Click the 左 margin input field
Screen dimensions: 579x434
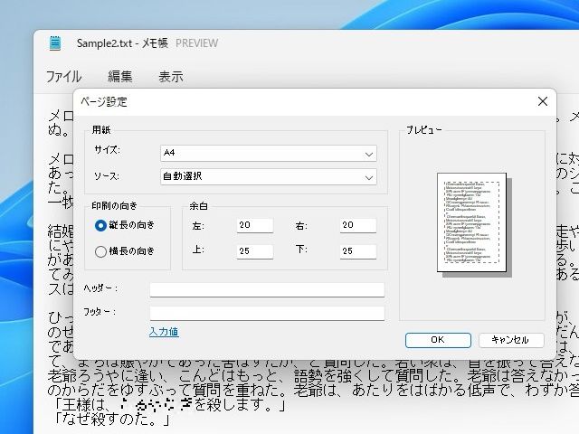coord(255,225)
